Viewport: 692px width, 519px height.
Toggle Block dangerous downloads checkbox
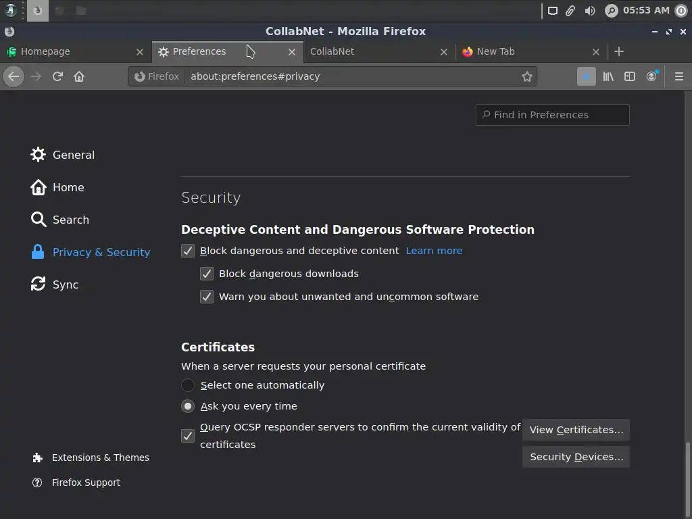pyautogui.click(x=207, y=274)
